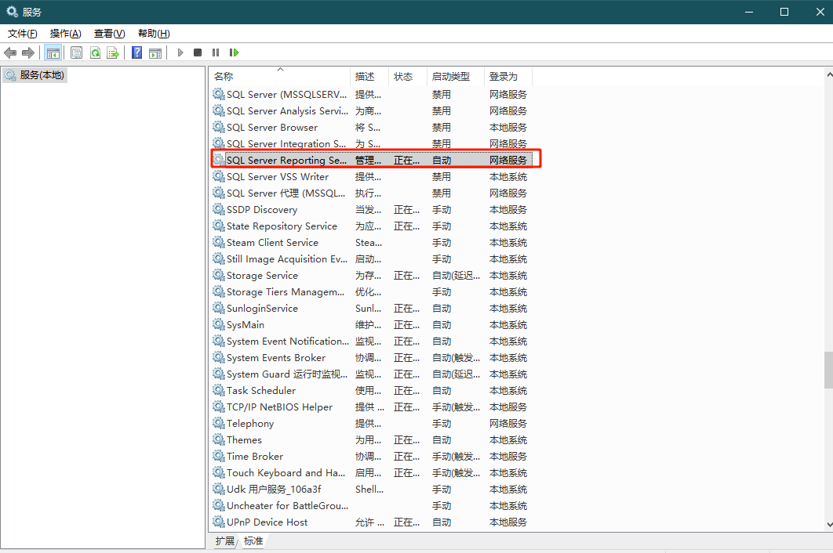
Task: Sort by the 登录为 column header
Action: click(507, 77)
